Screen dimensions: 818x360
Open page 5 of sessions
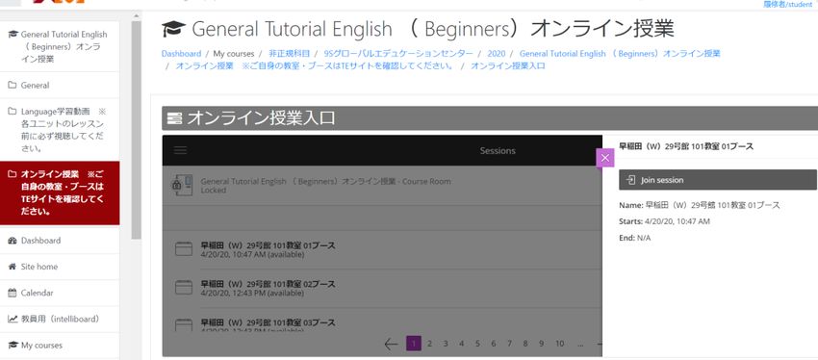click(477, 344)
